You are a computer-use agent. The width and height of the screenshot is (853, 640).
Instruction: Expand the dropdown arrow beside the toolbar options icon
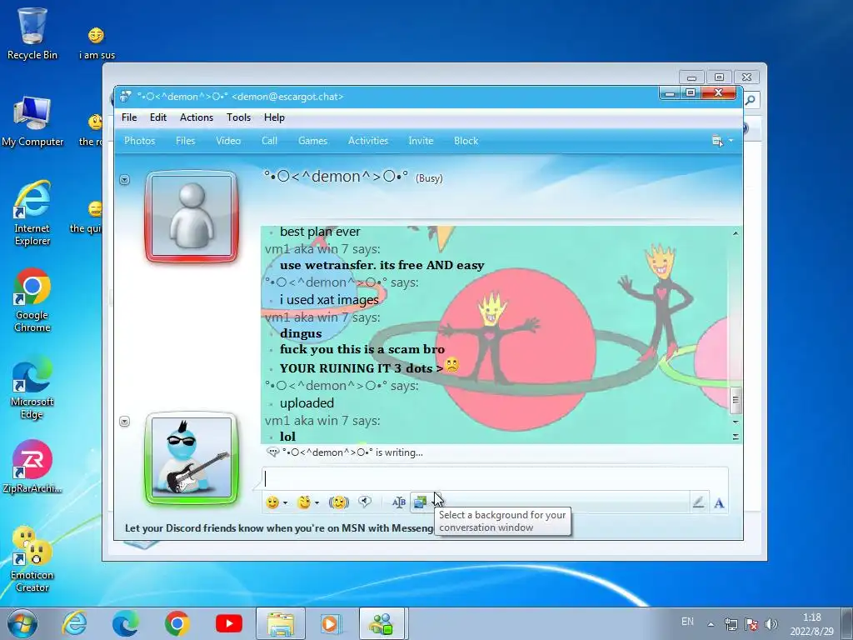click(731, 141)
